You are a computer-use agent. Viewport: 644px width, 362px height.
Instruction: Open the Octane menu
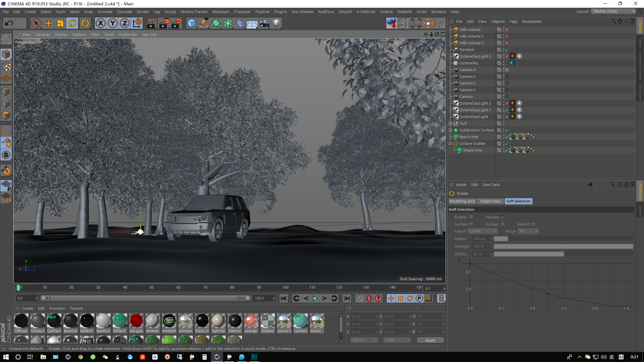(x=386, y=11)
